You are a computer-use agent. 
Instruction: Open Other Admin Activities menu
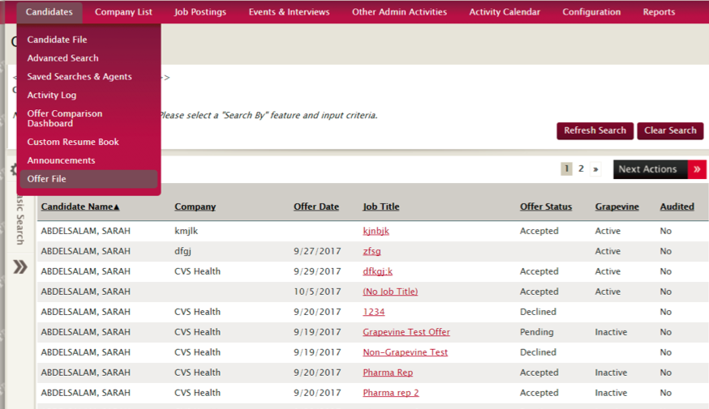click(x=399, y=11)
